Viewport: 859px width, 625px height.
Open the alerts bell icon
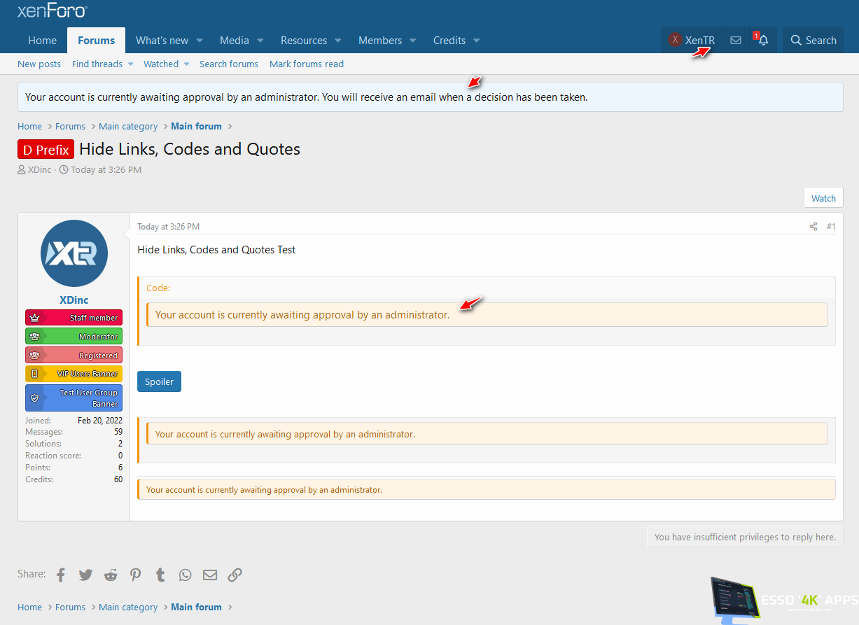point(763,41)
